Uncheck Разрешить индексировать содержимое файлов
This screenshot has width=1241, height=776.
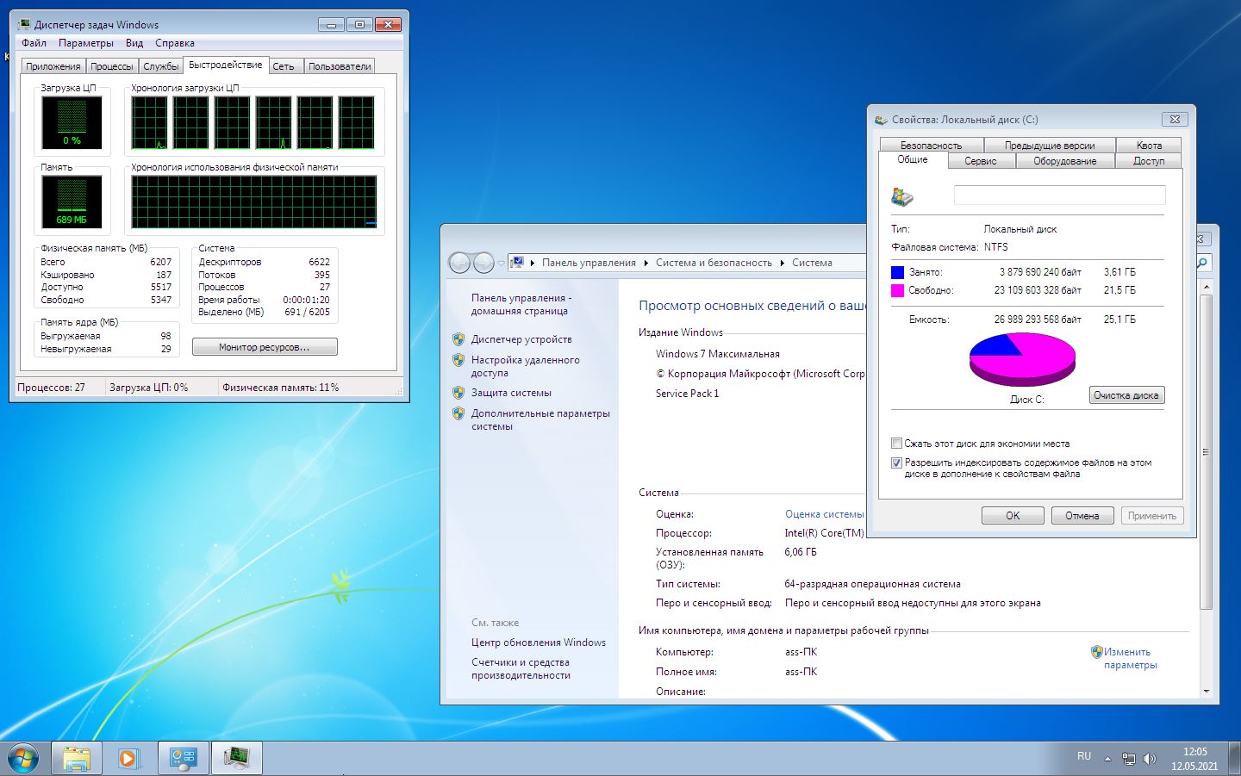(896, 462)
